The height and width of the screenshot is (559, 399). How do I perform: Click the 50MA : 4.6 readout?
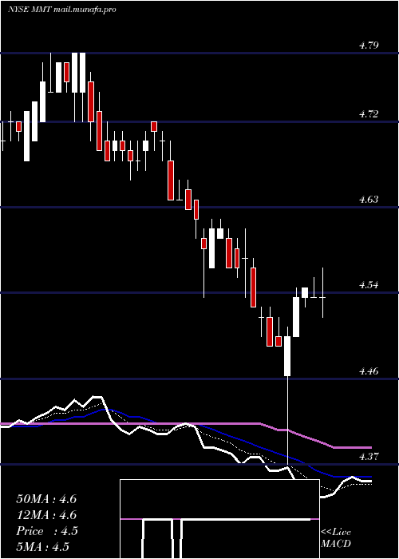click(46, 499)
